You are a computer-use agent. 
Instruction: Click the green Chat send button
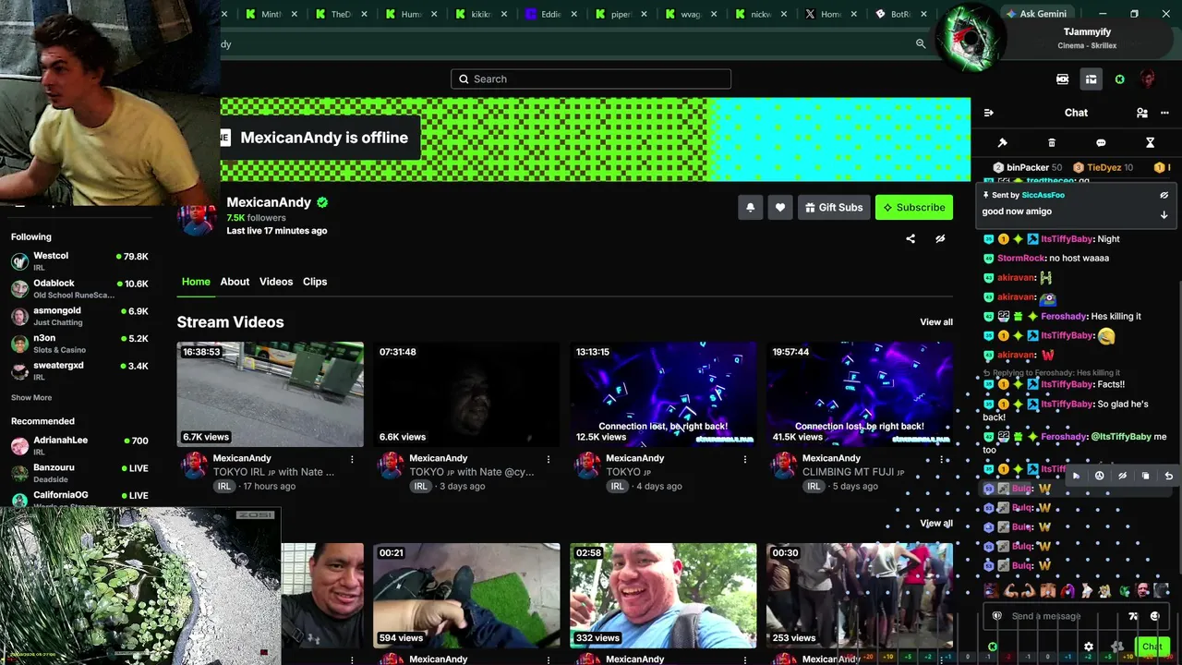click(1152, 647)
